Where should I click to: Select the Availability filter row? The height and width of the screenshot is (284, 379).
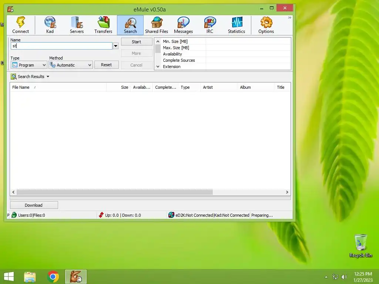click(226, 54)
